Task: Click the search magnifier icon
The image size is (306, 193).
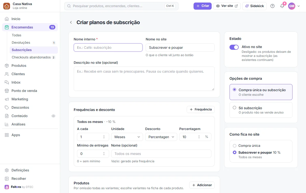Action: pos(69,6)
